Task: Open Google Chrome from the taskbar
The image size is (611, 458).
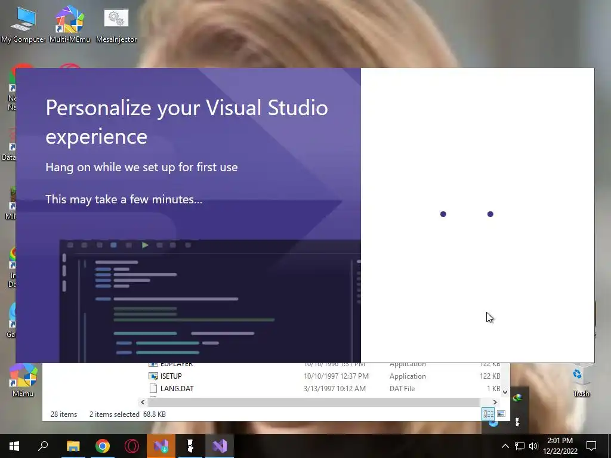Action: [x=103, y=446]
